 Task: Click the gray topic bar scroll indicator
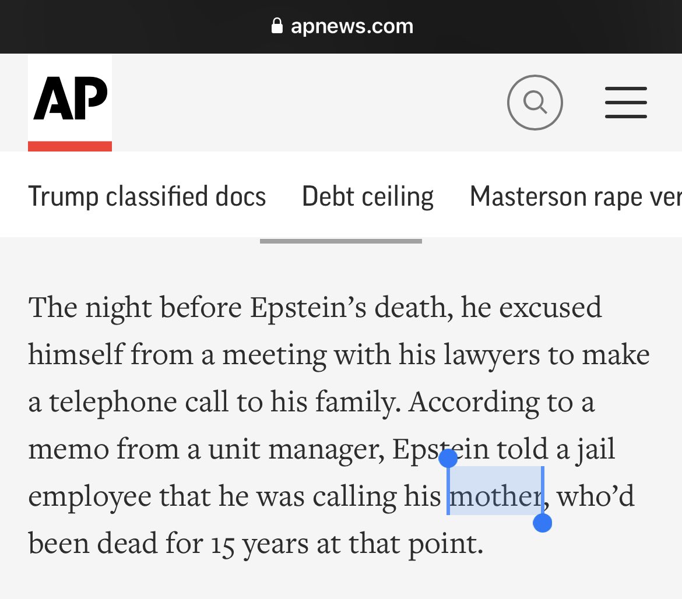coord(340,241)
